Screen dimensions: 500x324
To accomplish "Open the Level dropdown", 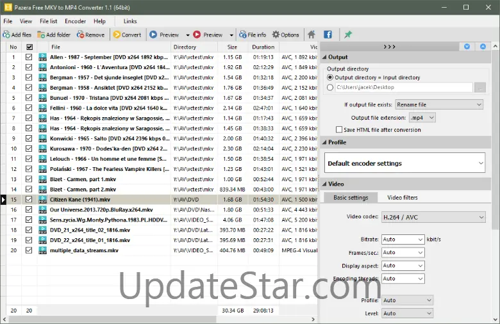I will coord(407,314).
